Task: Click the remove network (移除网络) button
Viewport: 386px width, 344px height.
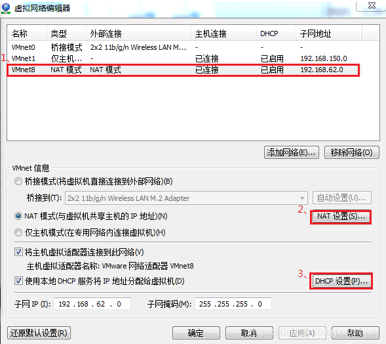Action: click(x=351, y=152)
